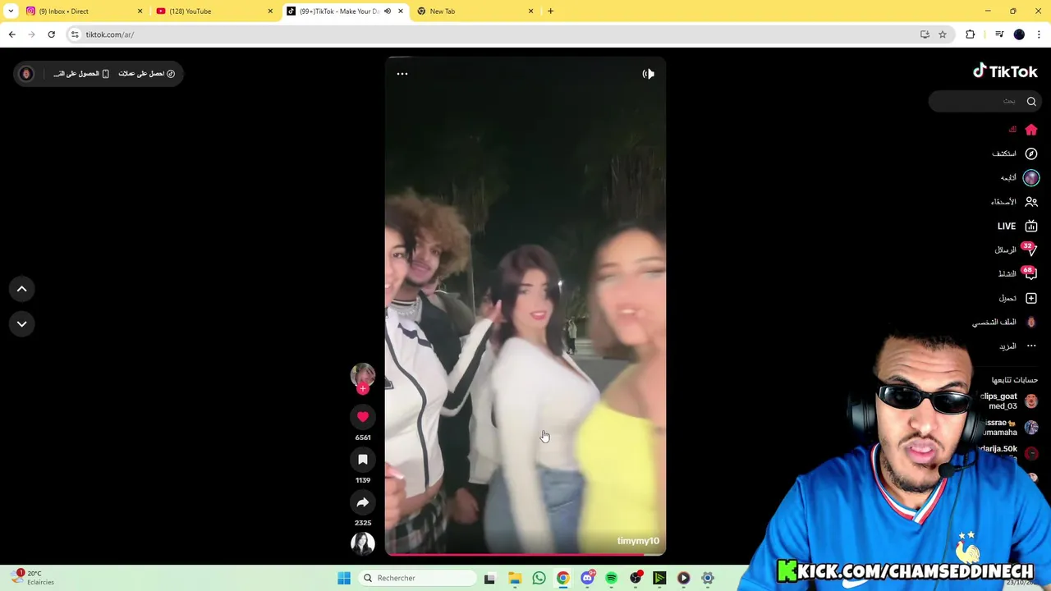Viewport: 1051px width, 591px height.
Task: View site information icon in address bar
Action: pyautogui.click(x=75, y=34)
